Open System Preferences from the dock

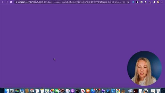pyautogui.click(x=98, y=91)
